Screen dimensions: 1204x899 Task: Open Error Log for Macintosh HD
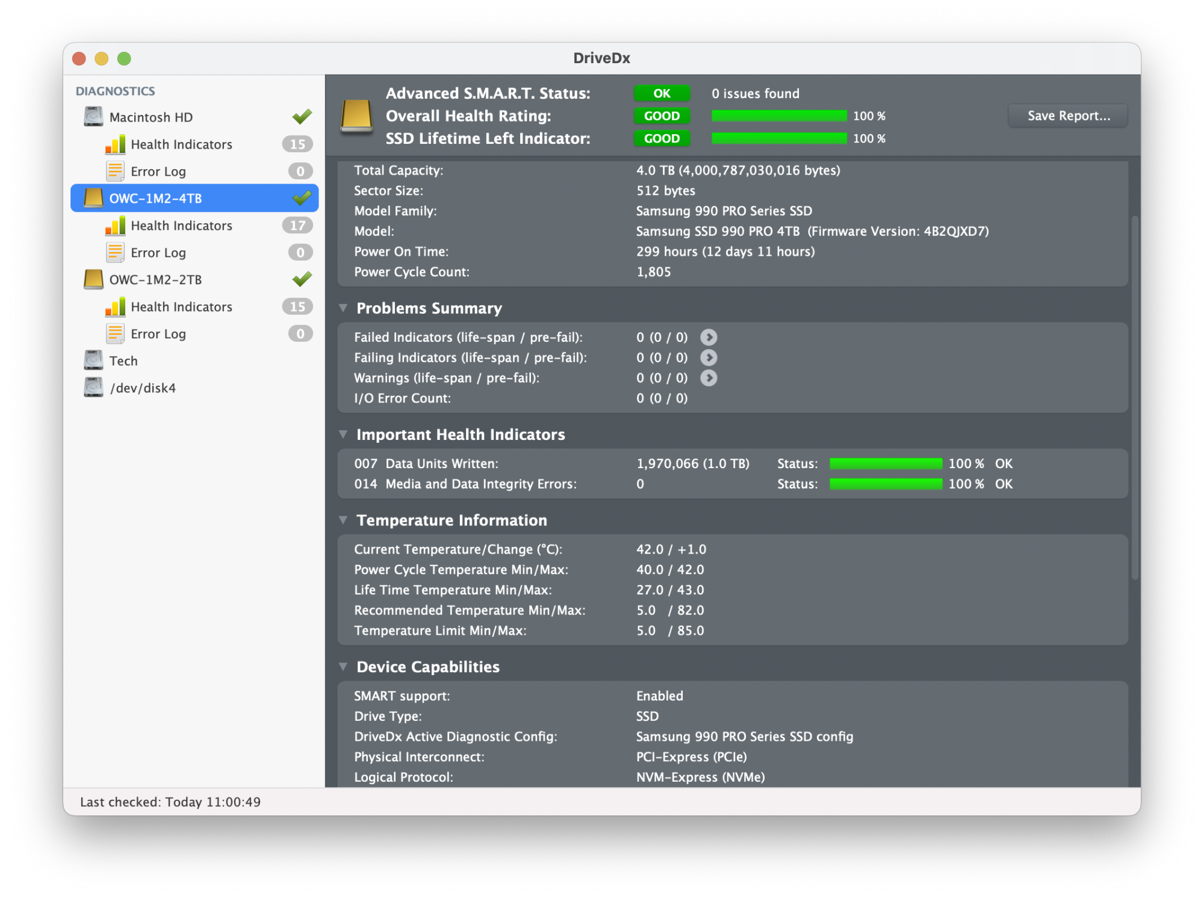click(x=194, y=171)
